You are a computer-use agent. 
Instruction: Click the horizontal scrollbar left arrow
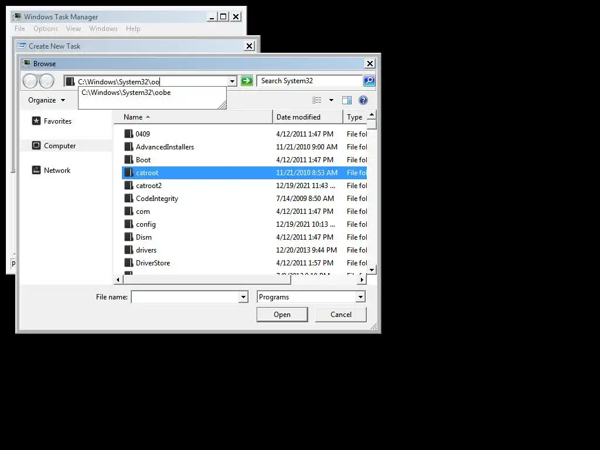(x=118, y=279)
